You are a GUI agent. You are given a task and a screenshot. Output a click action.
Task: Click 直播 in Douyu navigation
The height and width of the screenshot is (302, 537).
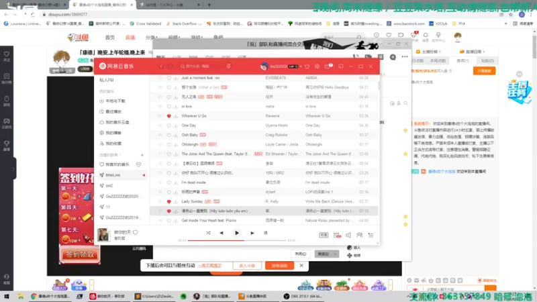[x=130, y=38]
